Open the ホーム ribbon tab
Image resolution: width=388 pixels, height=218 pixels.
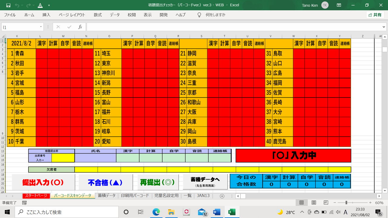[x=29, y=15]
